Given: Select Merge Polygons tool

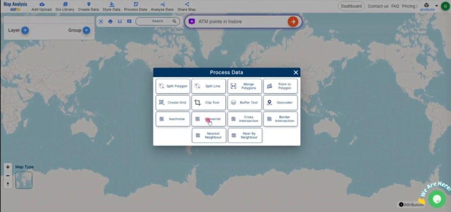Looking at the screenshot, I should (x=244, y=86).
